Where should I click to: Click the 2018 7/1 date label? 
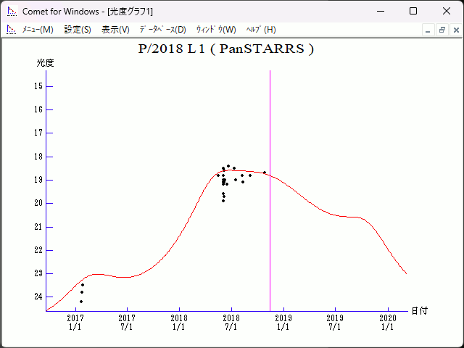point(231,323)
